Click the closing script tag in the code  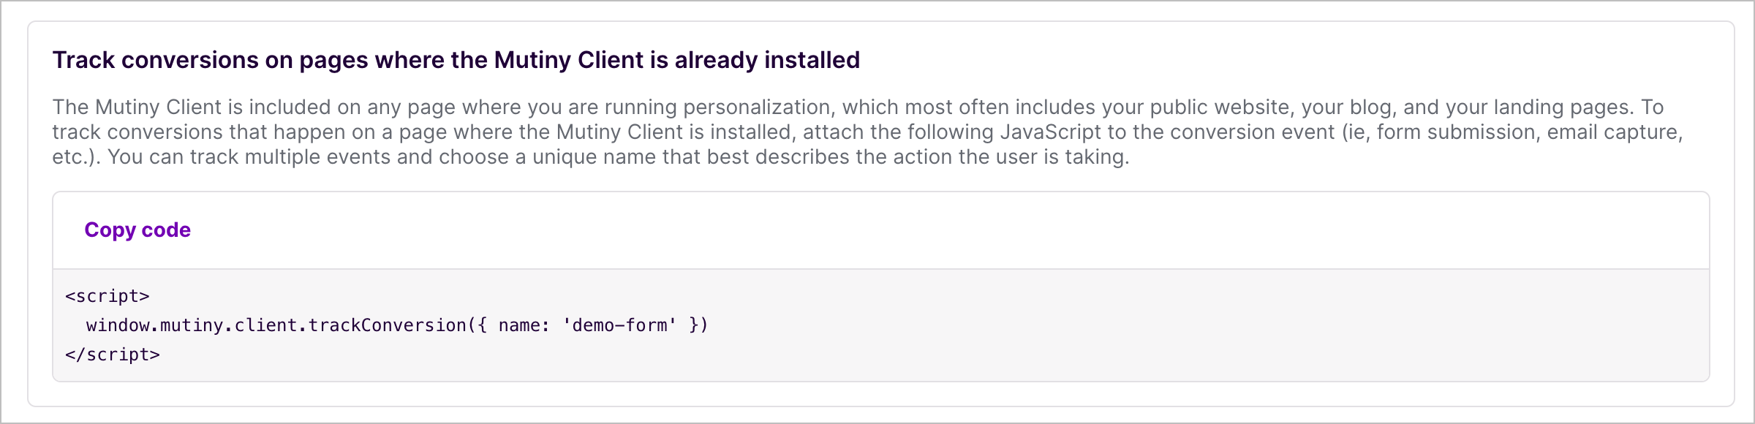coord(112,355)
